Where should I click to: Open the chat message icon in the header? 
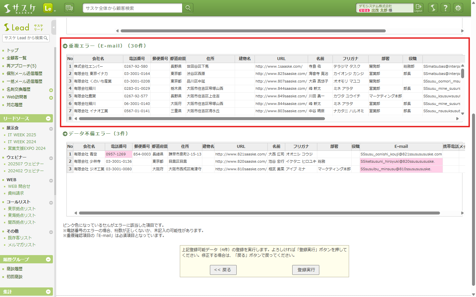point(69,8)
